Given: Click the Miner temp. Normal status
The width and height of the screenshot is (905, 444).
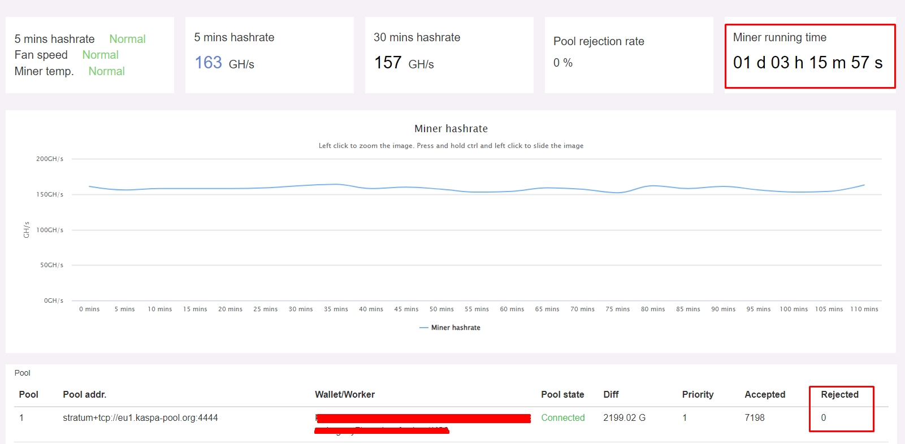Looking at the screenshot, I should 106,71.
